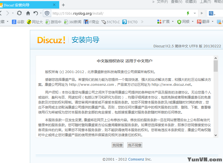Open the search engine selector icon
Screen dimensions: 223x163
click(212, 13)
